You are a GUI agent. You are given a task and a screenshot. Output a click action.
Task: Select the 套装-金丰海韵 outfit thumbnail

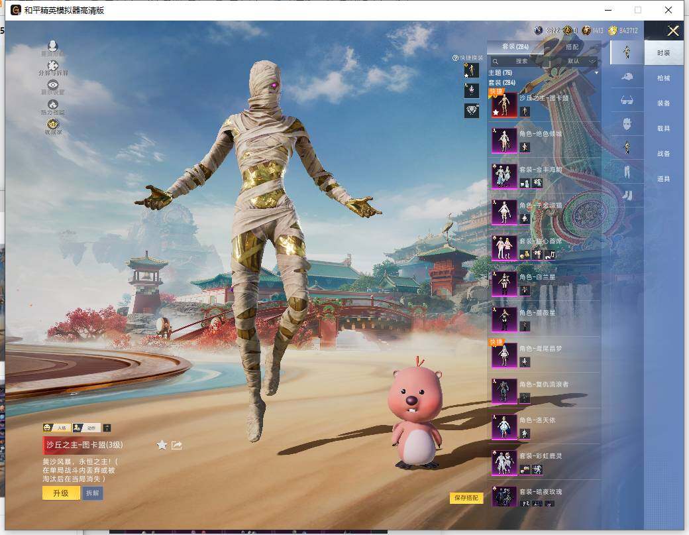(x=504, y=176)
